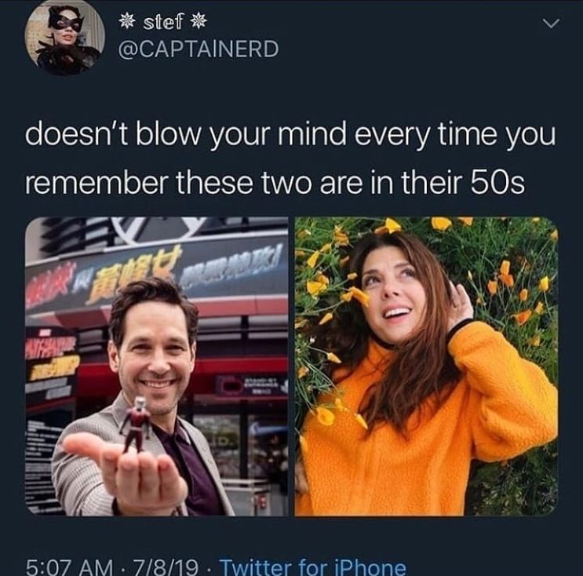Open photo of man holding figurine

point(156,366)
